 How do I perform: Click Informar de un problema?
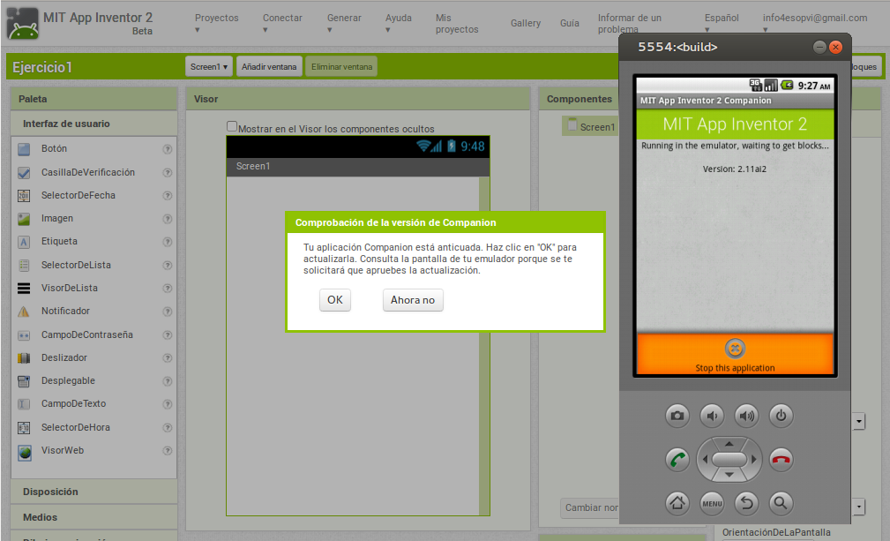tap(630, 23)
